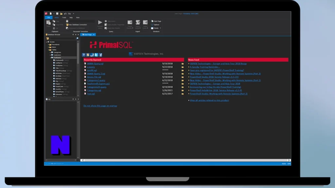Switch to the Tools ribbon tab
This screenshot has height=188, width=335.
pyautogui.click(x=64, y=18)
